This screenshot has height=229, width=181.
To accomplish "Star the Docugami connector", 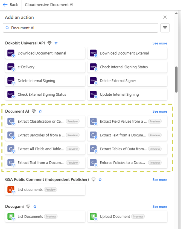I will (x=35, y=206).
